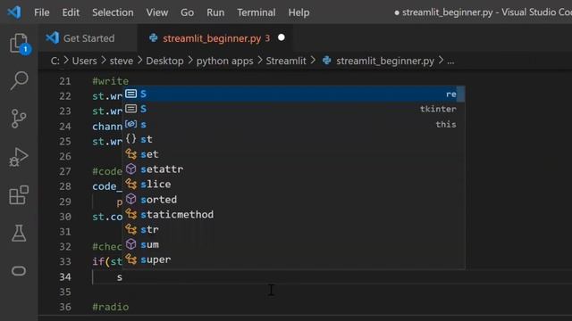572x321 pixels.
Task: Open the Go menu
Action: 187,12
